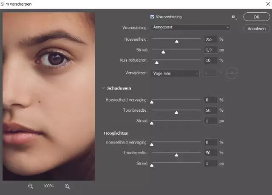Image resolution: width=272 pixels, height=195 pixels.
Task: Click the Hoeveelheid value field showing 255
Action: pos(210,39)
